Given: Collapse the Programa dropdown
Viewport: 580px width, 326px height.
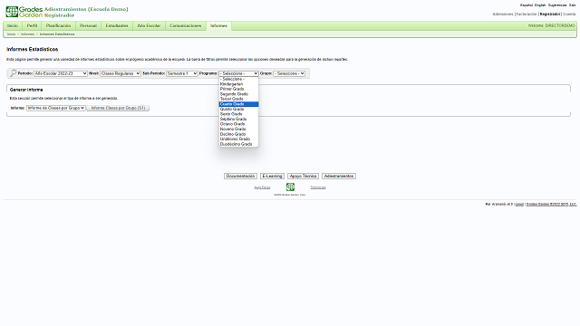Looking at the screenshot, I should [238, 73].
